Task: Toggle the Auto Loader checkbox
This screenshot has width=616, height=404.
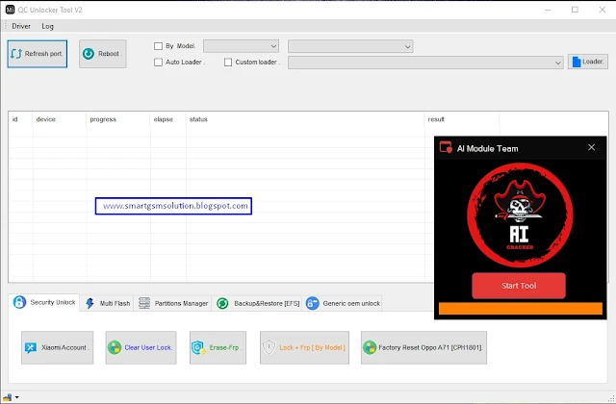Action: click(158, 62)
